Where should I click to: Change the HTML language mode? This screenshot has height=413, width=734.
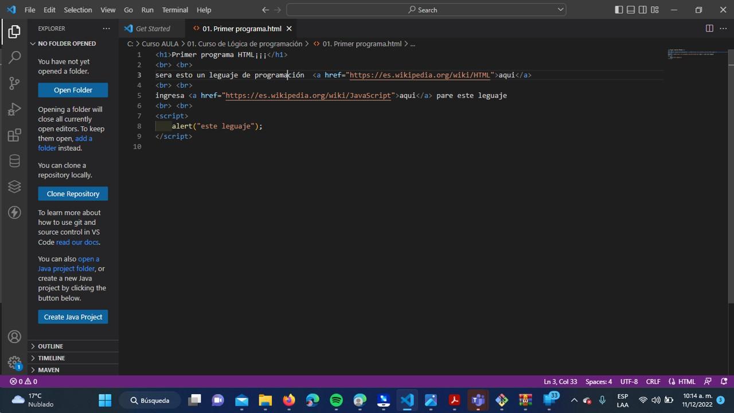tap(686, 381)
